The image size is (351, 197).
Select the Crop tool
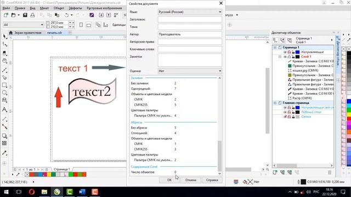click(x=4, y=53)
